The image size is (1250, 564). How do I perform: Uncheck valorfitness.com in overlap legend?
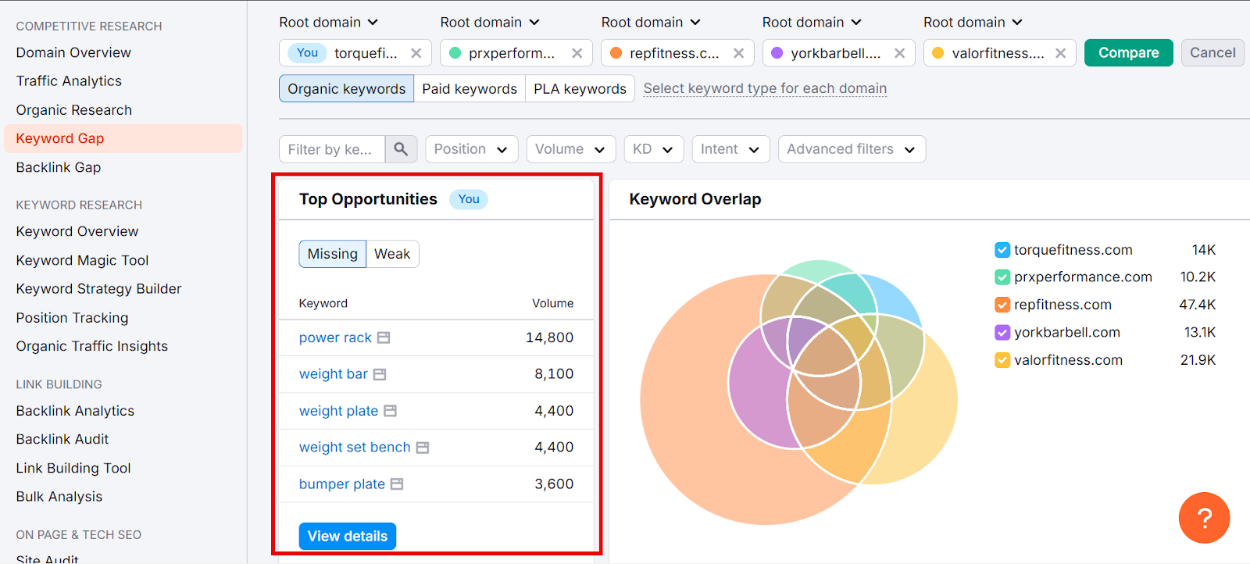pyautogui.click(x=1002, y=360)
